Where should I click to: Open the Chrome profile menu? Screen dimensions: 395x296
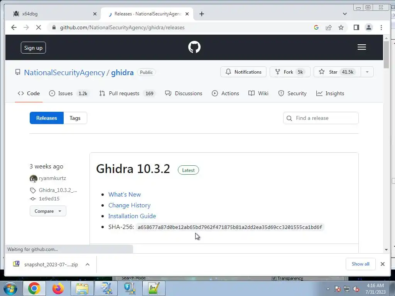point(368,27)
